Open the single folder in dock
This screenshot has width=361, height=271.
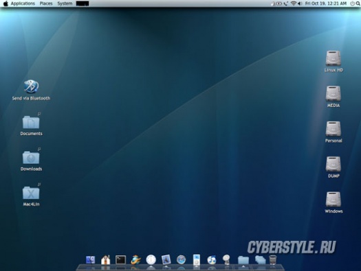243,260
